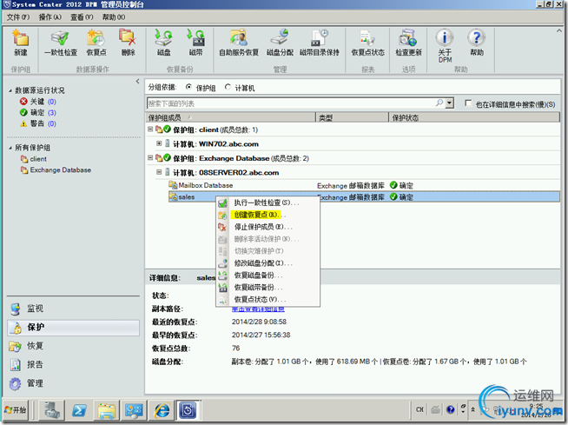This screenshot has width=568, height=425.
Task: Collapse computer 08SERVER02.abc.com node
Action: coord(159,172)
